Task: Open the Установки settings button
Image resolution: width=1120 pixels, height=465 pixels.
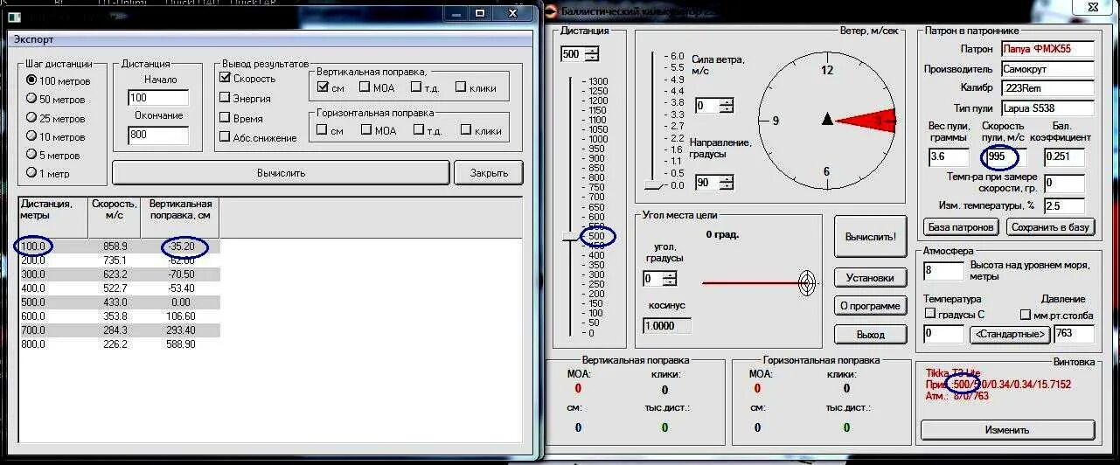Action: click(x=871, y=278)
